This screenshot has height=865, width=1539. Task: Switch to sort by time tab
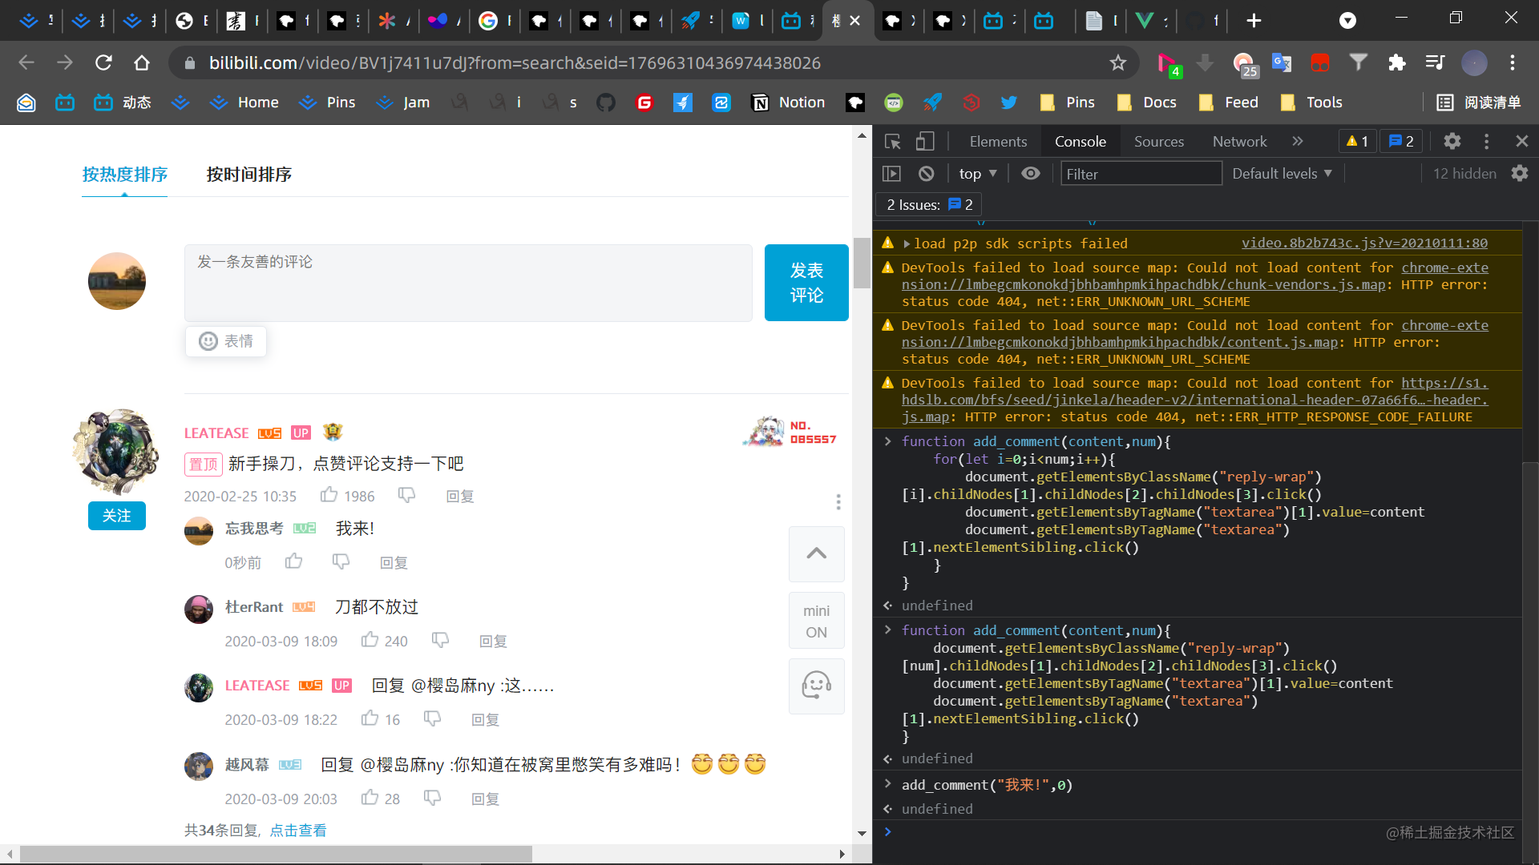[248, 175]
